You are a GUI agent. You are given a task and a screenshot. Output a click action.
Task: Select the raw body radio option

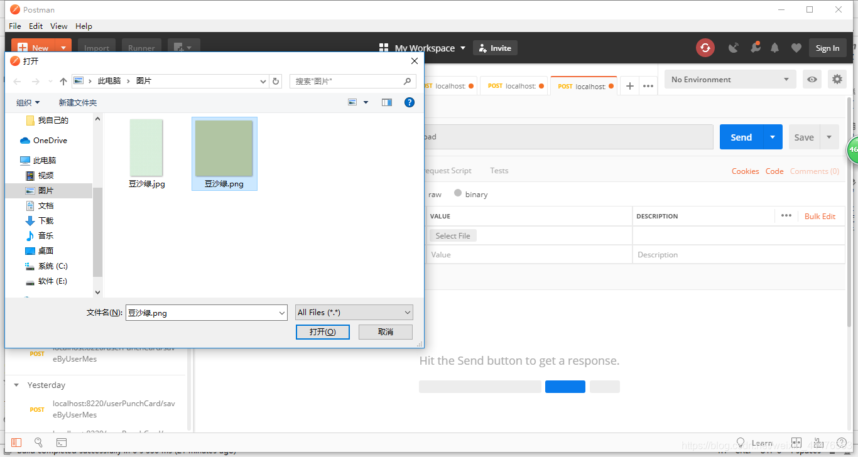pos(435,194)
